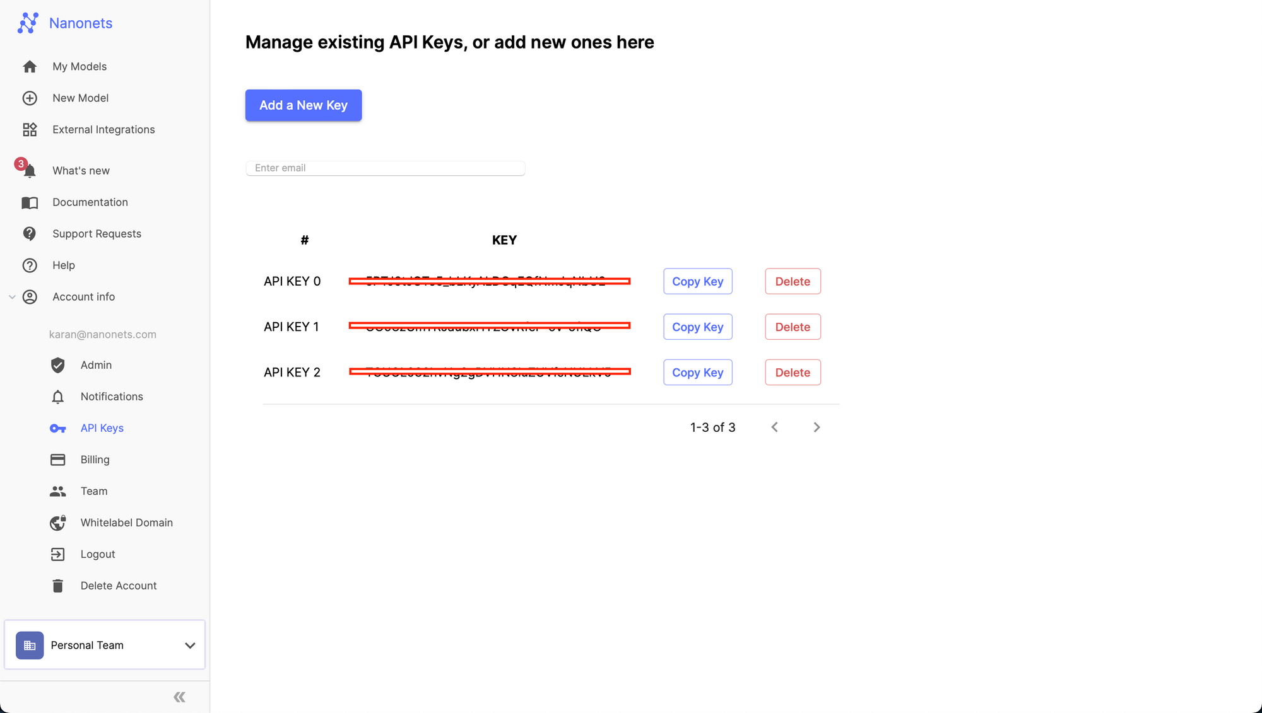Go to next page of keys
1262x713 pixels.
pos(817,427)
